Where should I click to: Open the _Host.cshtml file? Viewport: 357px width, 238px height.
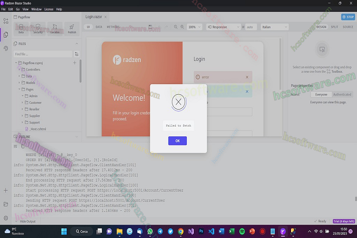click(38, 129)
